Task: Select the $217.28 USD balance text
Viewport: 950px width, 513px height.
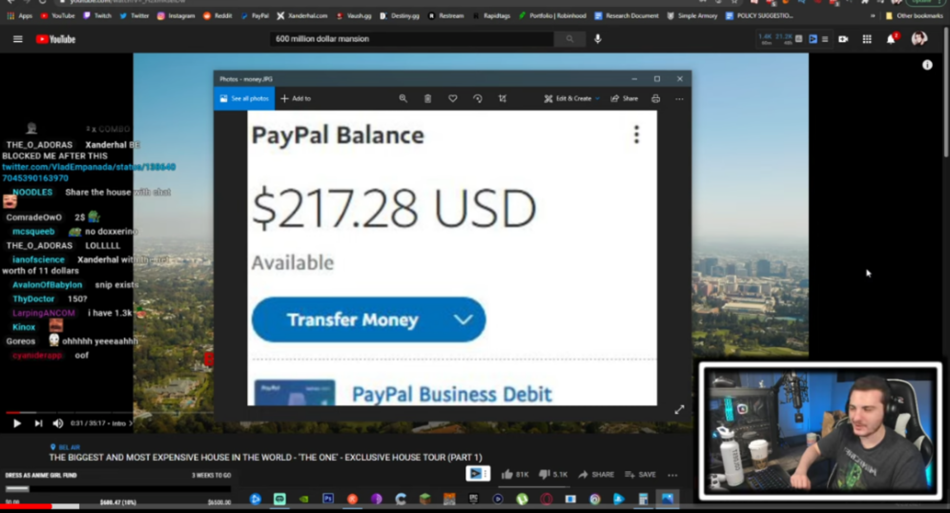Action: [394, 208]
